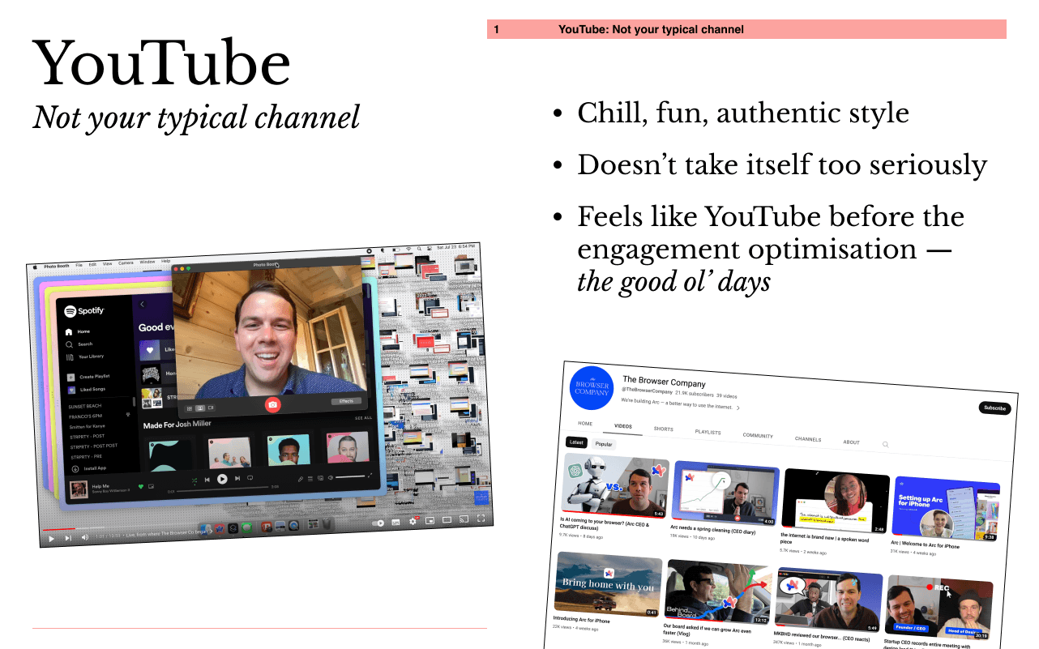The height and width of the screenshot is (649, 1039).
Task: Open the Photo Booth File menu
Action: [x=79, y=265]
